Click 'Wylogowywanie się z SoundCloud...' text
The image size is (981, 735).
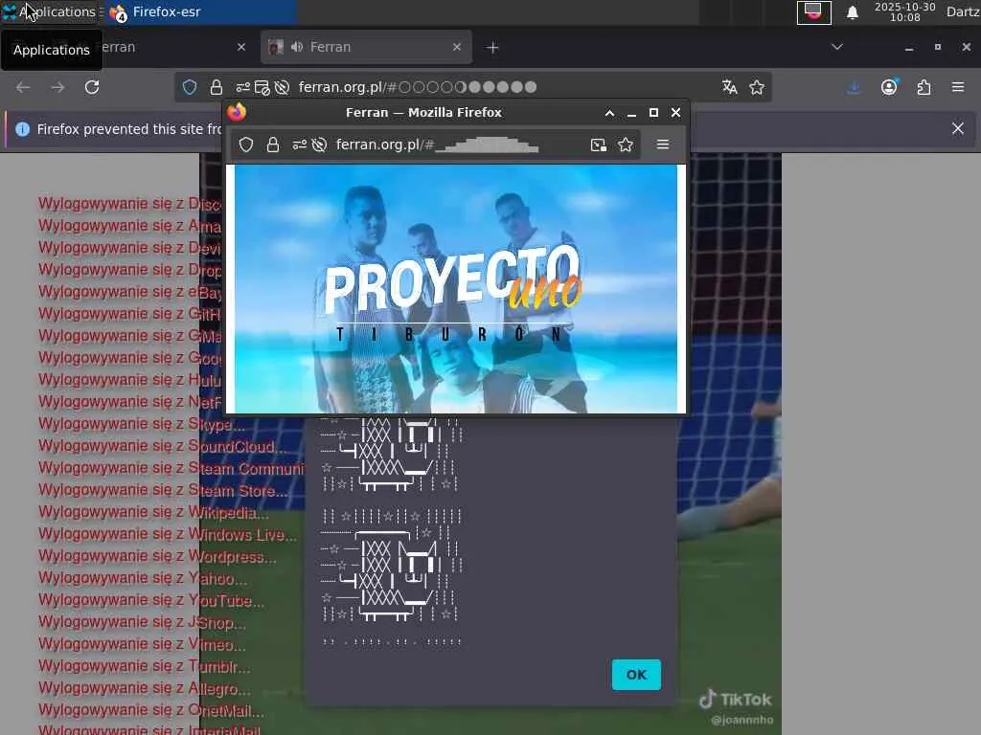[162, 446]
